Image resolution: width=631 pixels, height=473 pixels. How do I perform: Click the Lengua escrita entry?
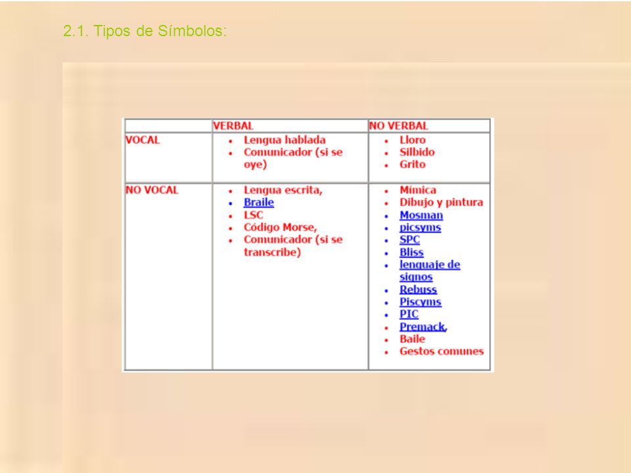tap(283, 190)
